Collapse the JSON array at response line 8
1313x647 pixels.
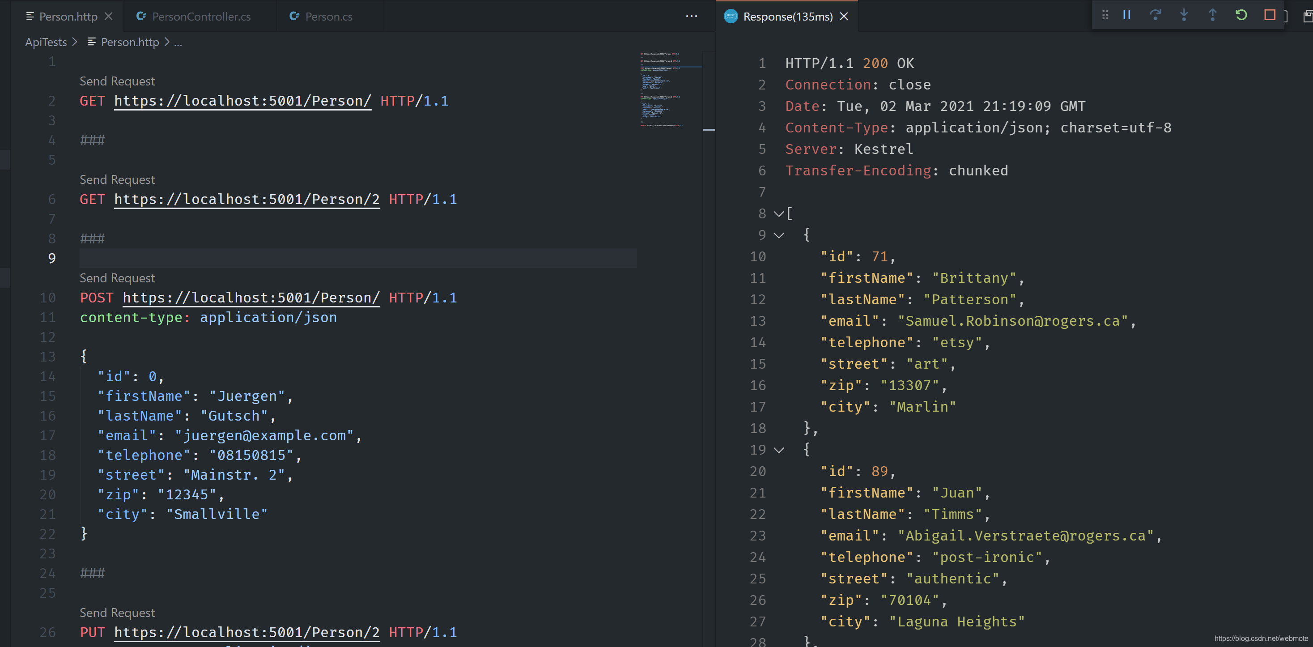pos(778,213)
